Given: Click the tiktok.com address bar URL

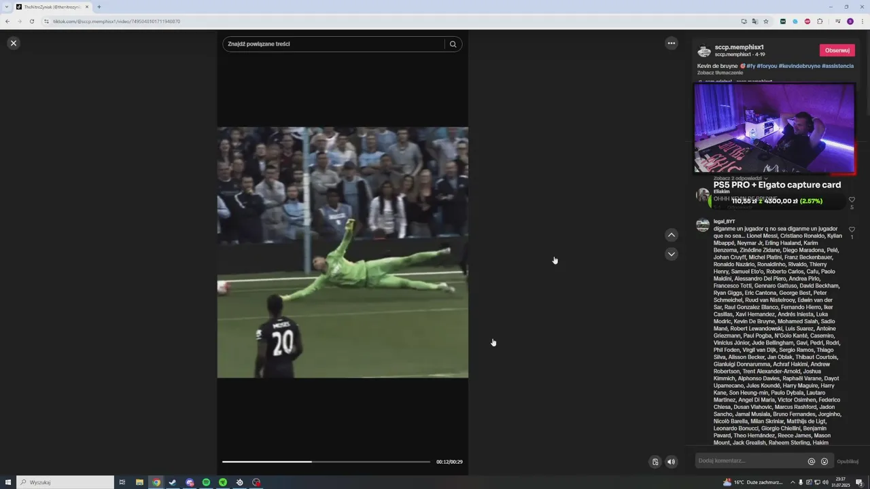Looking at the screenshot, I should pos(117,21).
